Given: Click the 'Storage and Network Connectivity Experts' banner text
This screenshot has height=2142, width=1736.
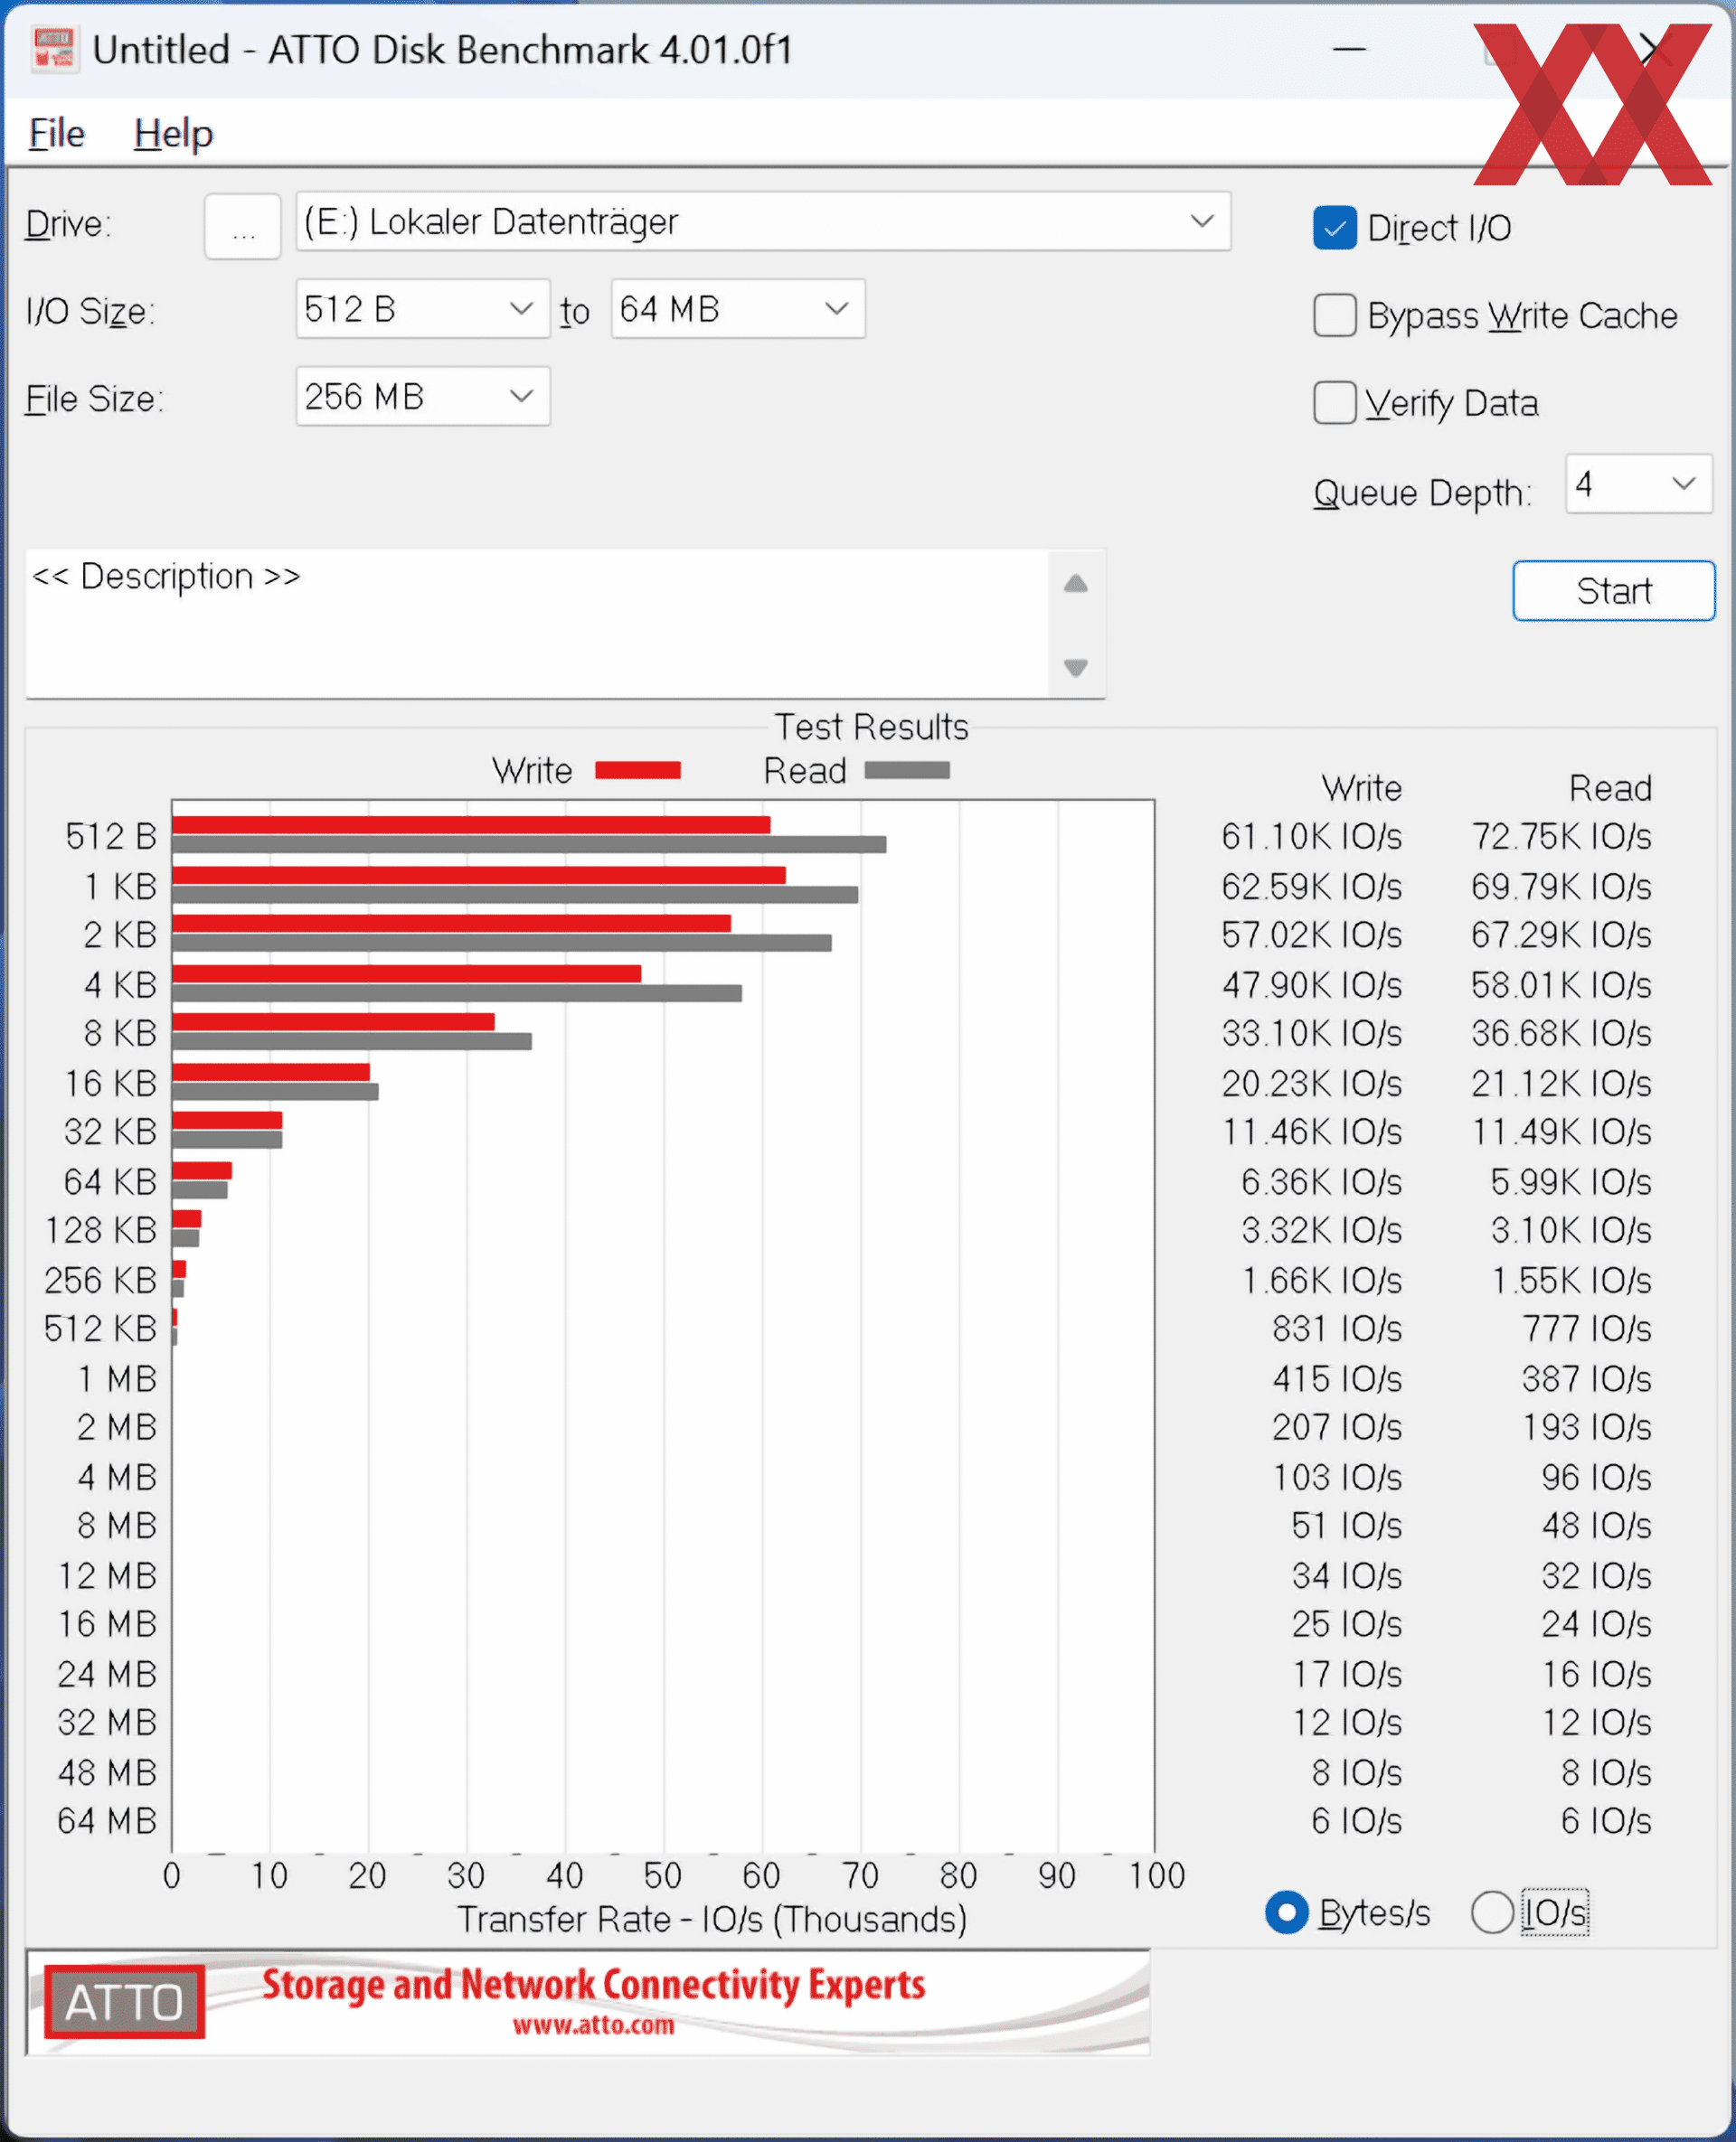Looking at the screenshot, I should (x=594, y=1984).
